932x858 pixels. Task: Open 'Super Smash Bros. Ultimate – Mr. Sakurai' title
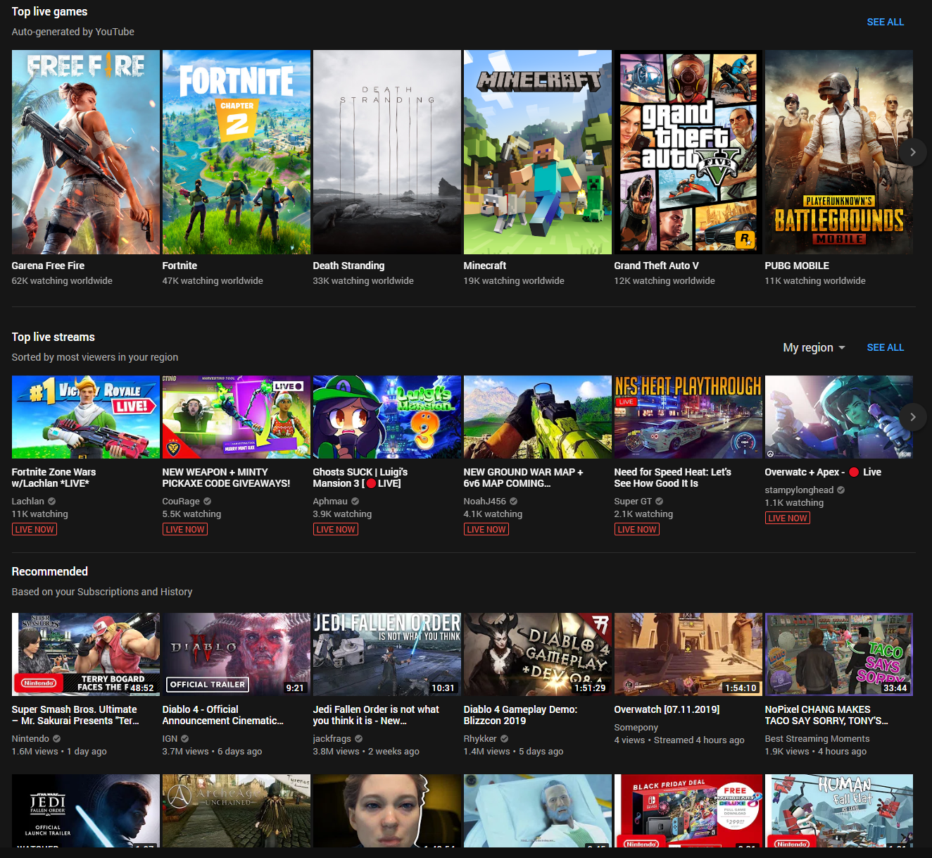click(75, 715)
